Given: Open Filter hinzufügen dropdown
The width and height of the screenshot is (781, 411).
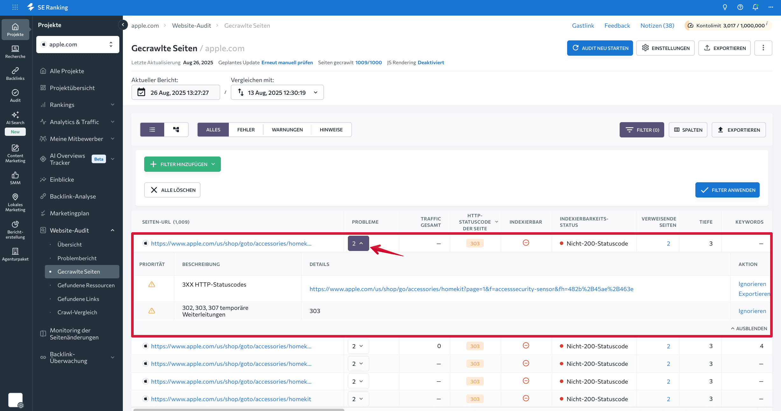Looking at the screenshot, I should [182, 164].
